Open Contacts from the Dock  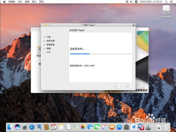click(46, 127)
